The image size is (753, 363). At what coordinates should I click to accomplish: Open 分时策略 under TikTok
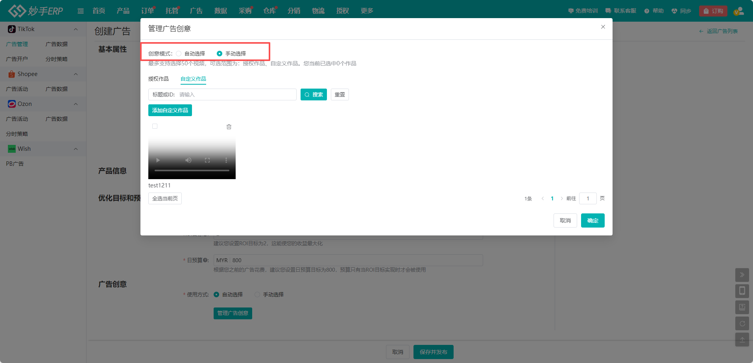(x=57, y=59)
